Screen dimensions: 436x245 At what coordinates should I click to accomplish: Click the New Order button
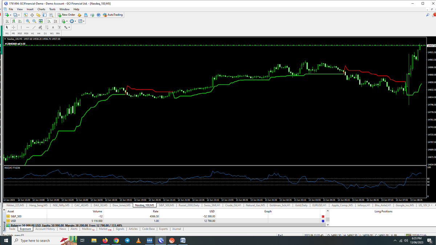point(66,15)
